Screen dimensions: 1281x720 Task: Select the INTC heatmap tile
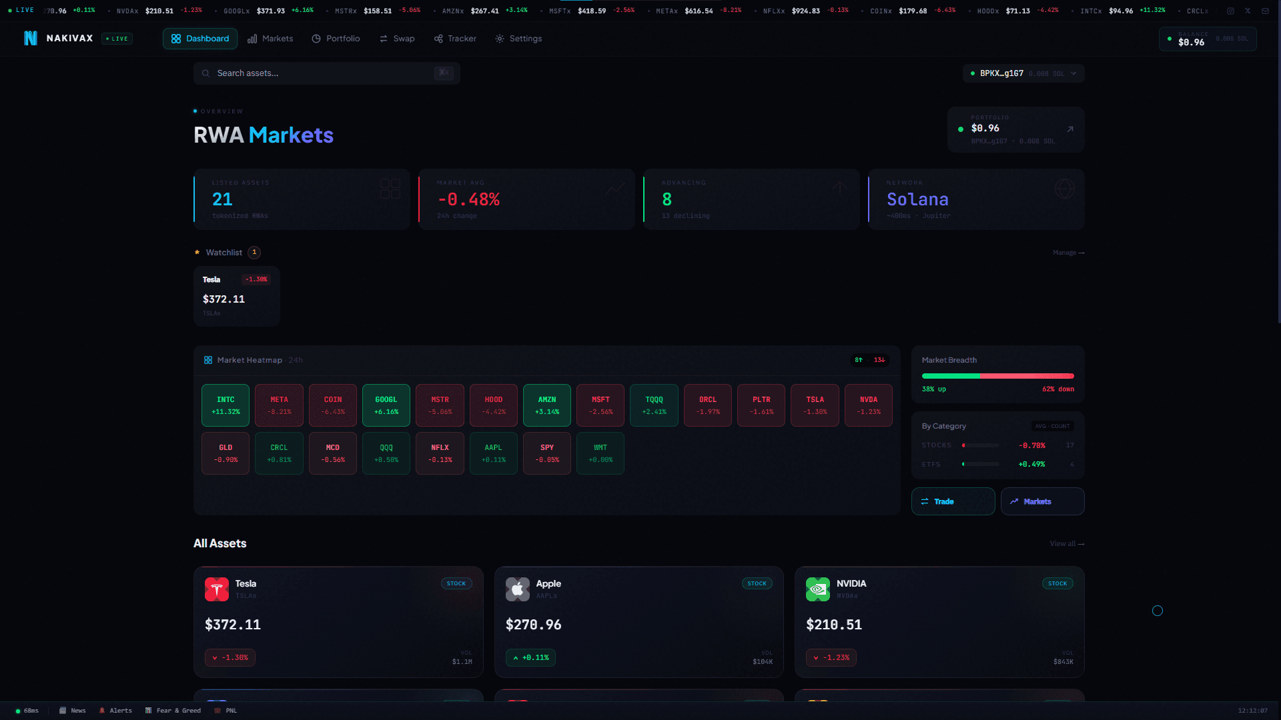226,405
